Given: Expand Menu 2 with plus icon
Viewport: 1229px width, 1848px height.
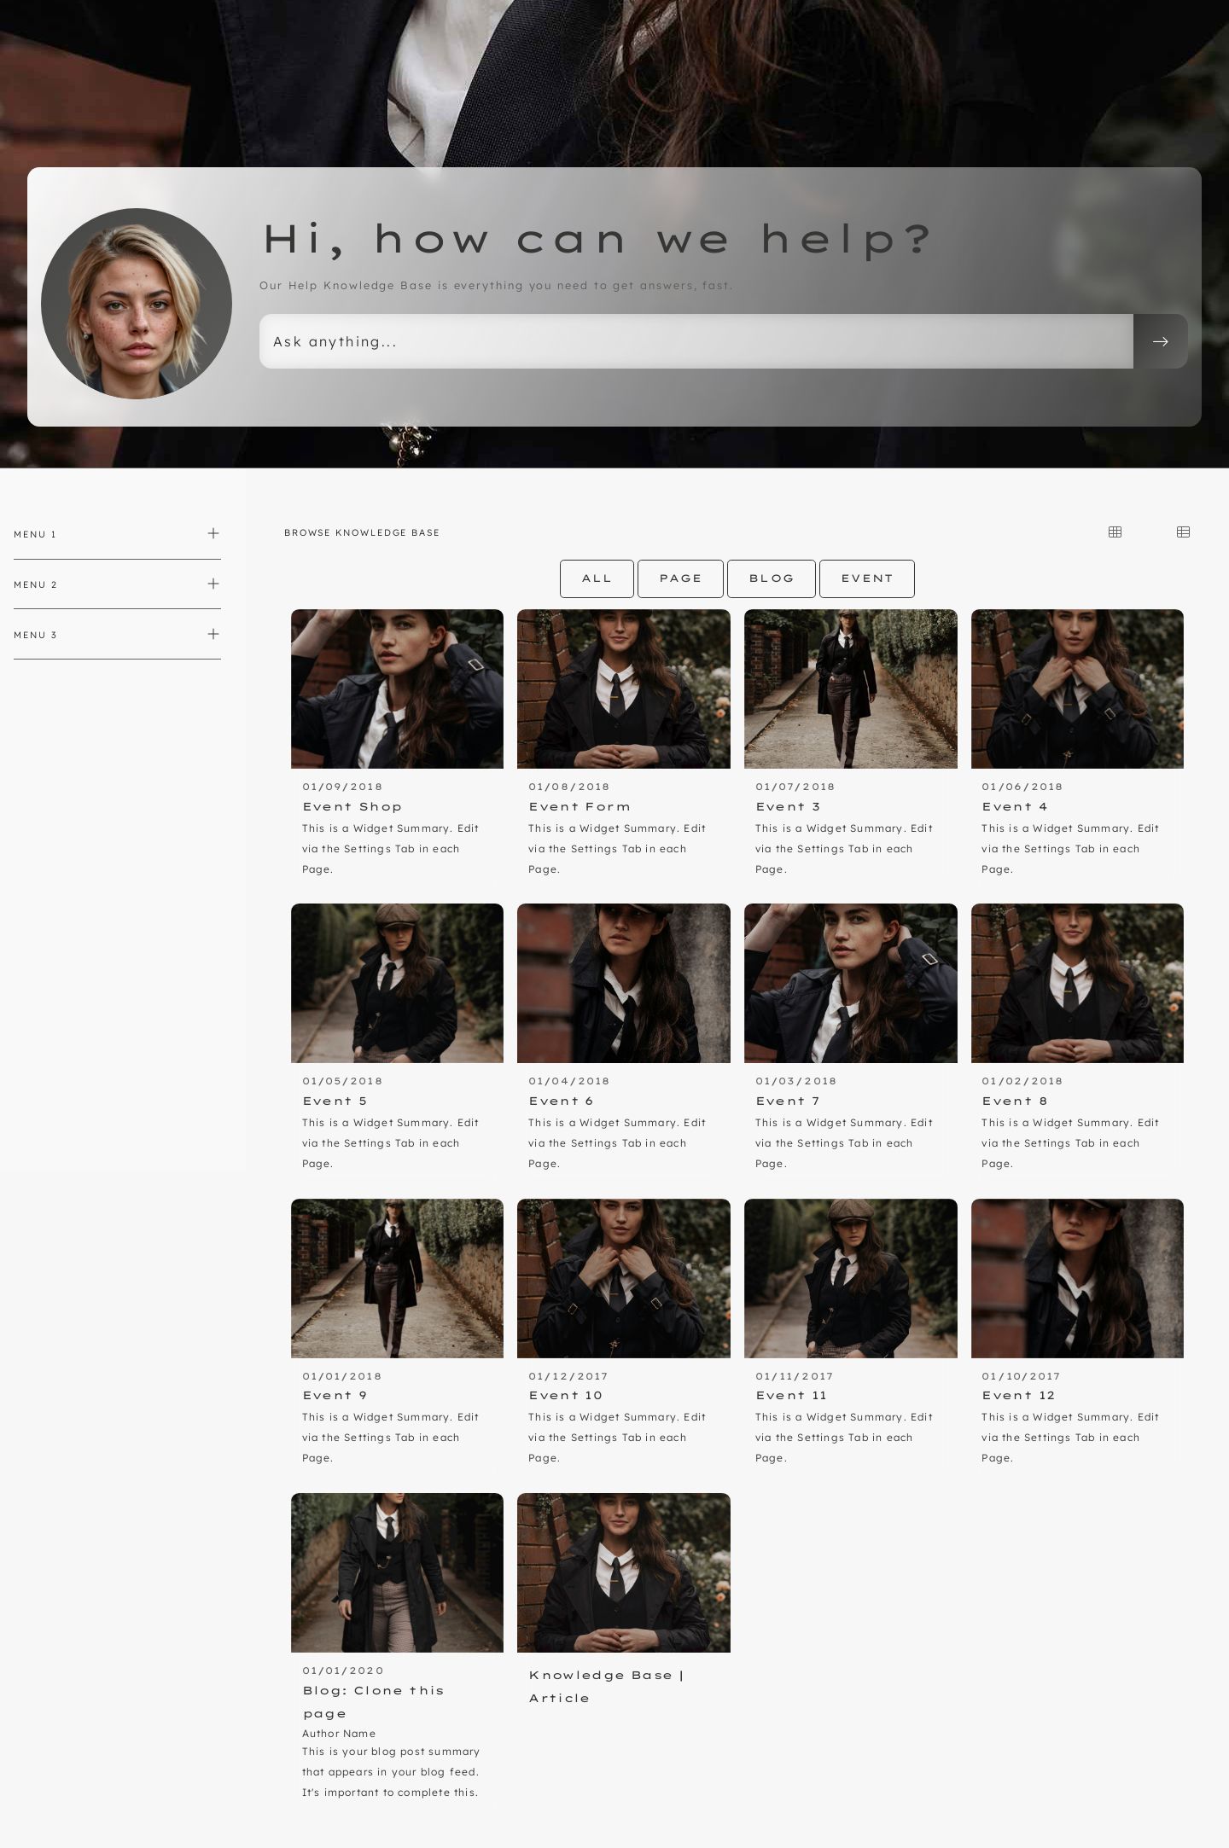Looking at the screenshot, I should [213, 584].
